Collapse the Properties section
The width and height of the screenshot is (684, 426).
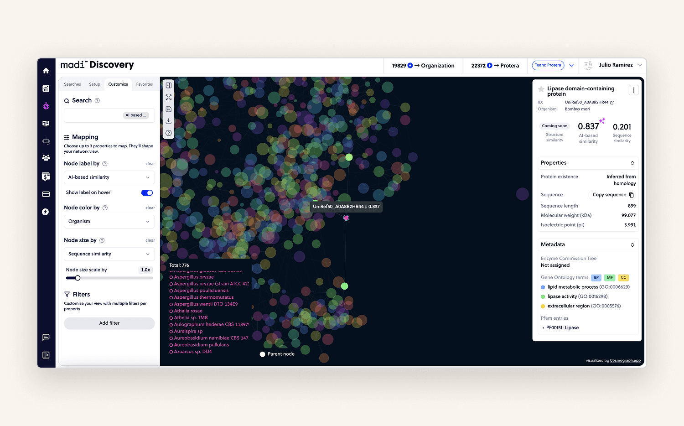click(632, 163)
